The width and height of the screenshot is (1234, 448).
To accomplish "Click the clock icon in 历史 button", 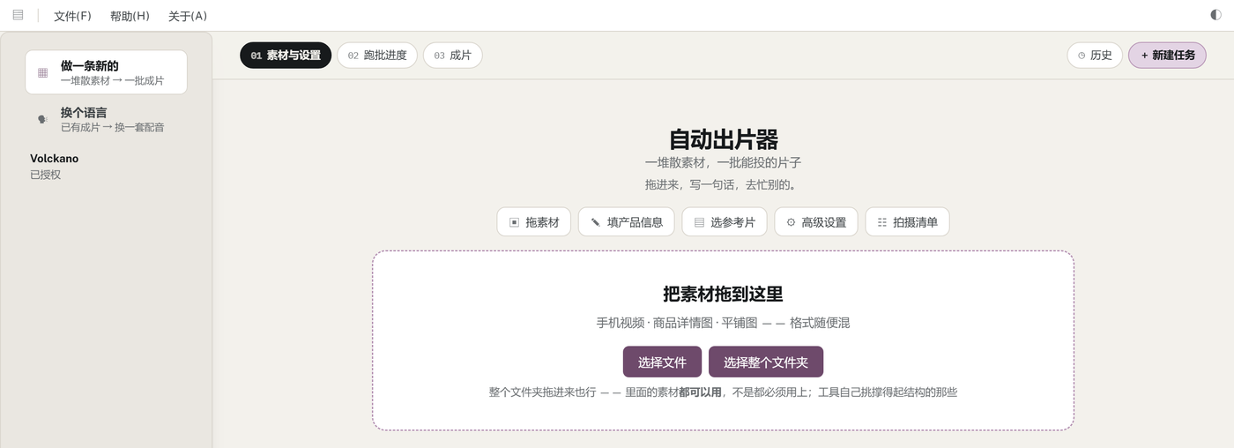I will coord(1082,56).
